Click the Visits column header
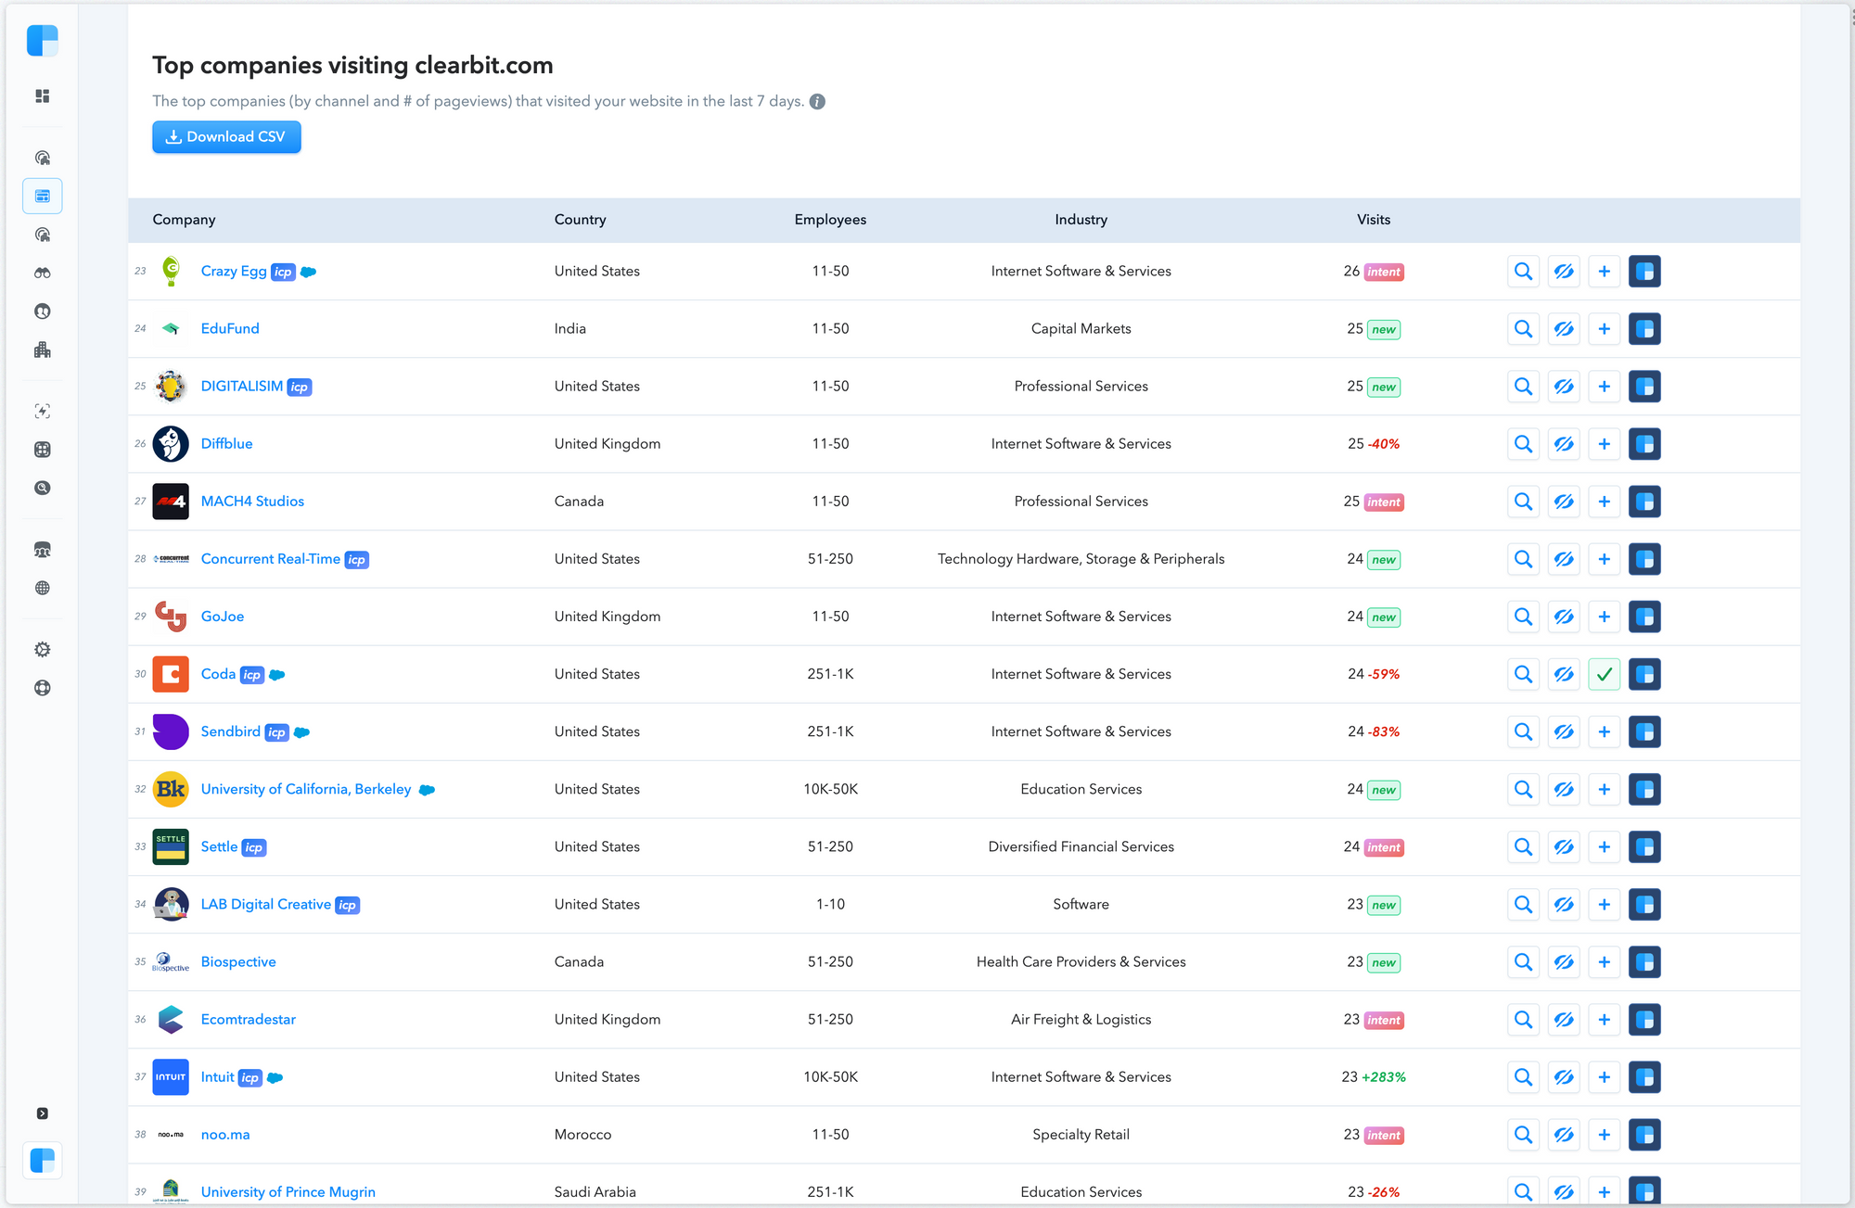 (1373, 220)
